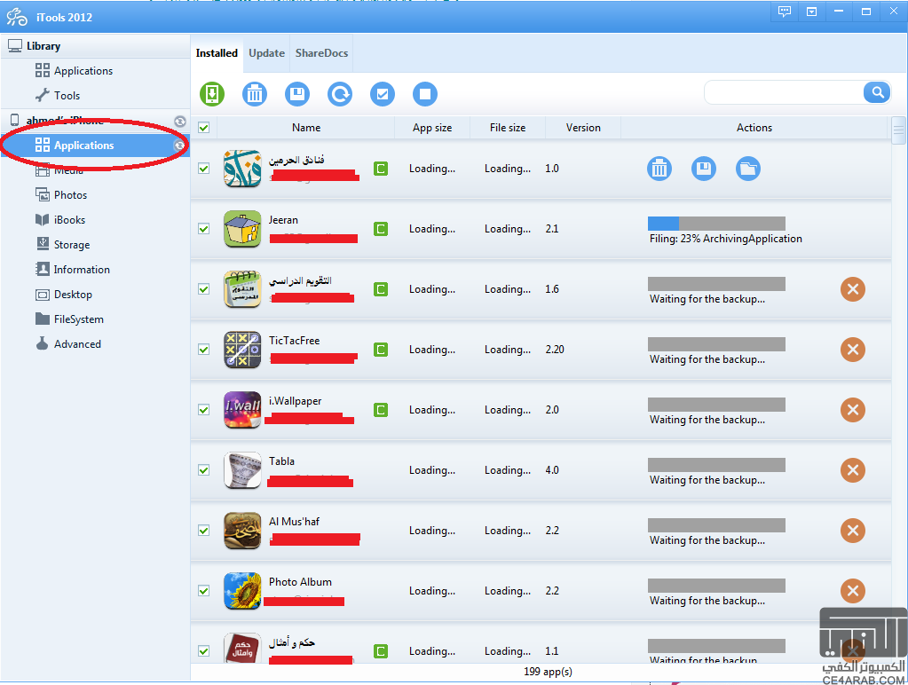Uncheck the Photo Album app checkbox
This screenshot has height=685, width=908.
click(204, 591)
